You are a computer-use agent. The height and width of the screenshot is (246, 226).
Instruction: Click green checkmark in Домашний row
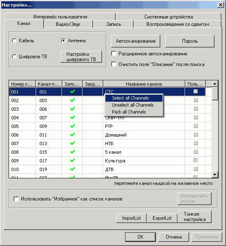72,134
